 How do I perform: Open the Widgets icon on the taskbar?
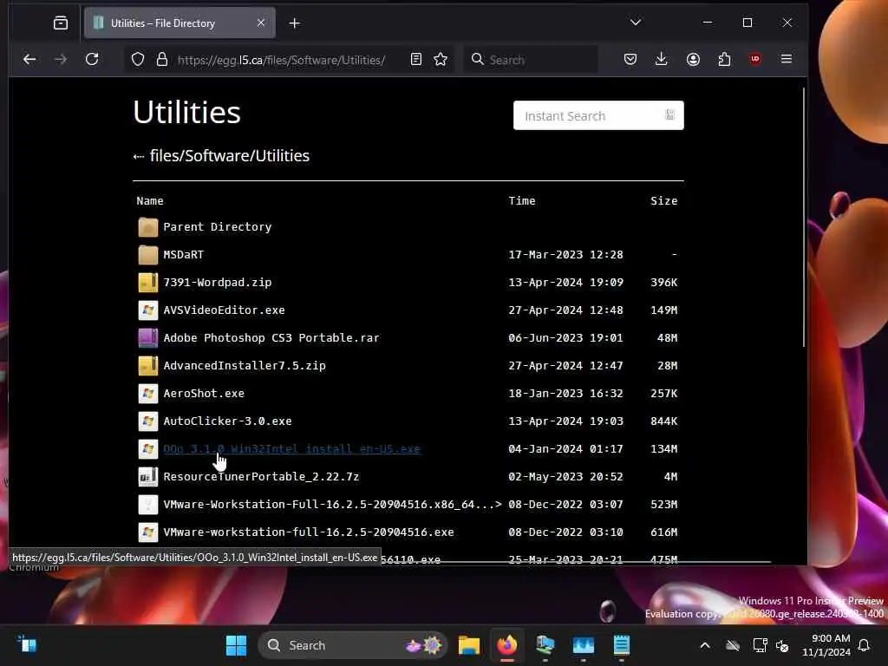(x=27, y=645)
